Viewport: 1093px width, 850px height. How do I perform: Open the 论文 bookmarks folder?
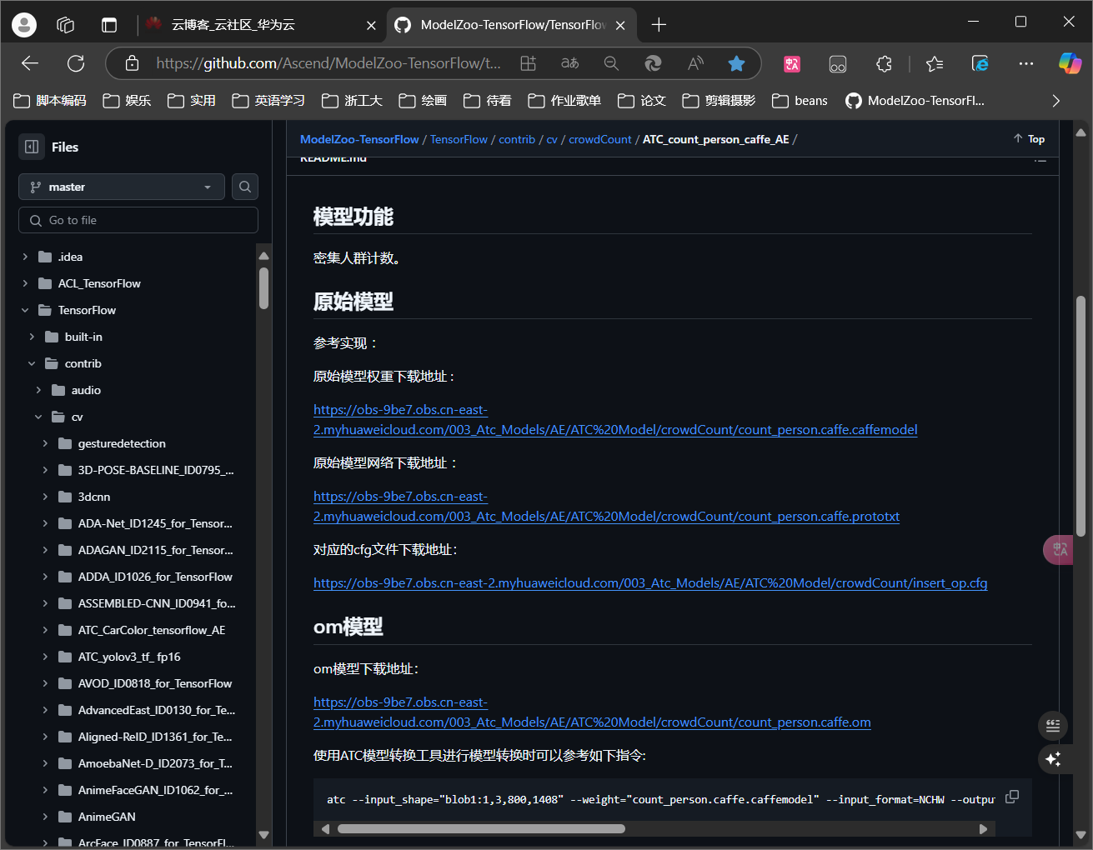pyautogui.click(x=642, y=101)
